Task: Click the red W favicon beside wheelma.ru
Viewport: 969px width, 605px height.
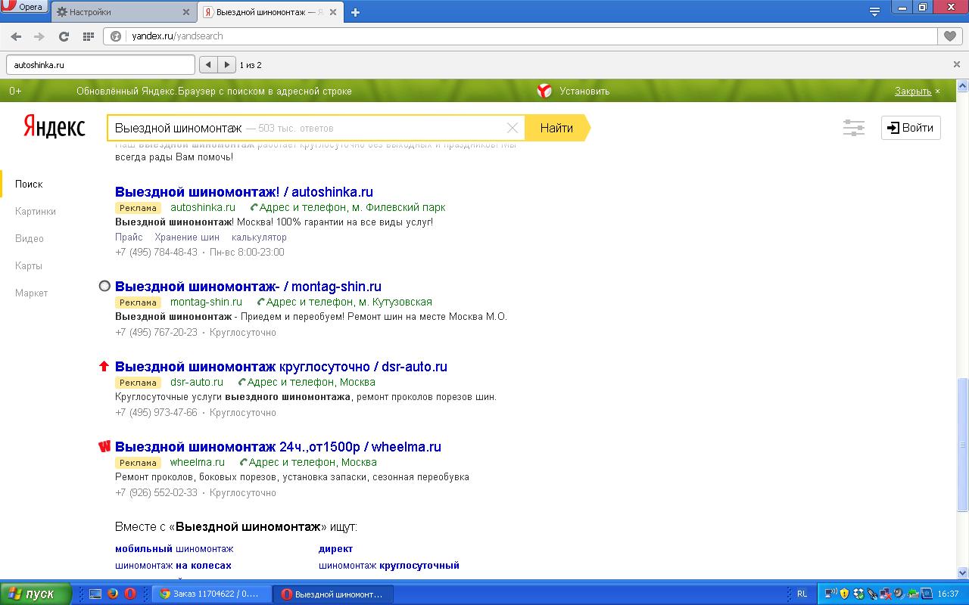Action: [104, 446]
